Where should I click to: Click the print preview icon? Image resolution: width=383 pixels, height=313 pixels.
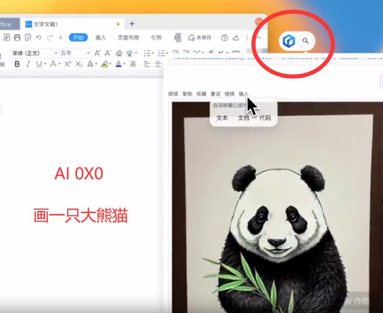28,37
